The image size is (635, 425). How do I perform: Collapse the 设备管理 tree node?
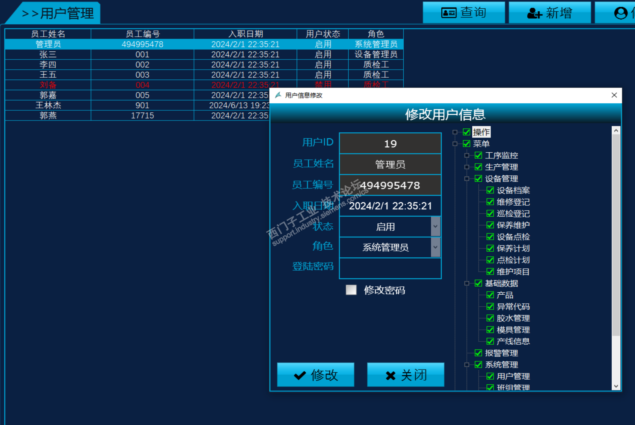click(x=467, y=179)
